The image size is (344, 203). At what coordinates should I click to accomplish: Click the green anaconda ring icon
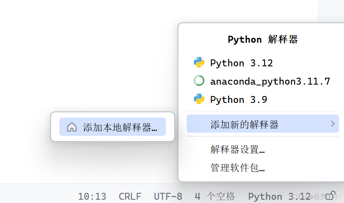(199, 81)
